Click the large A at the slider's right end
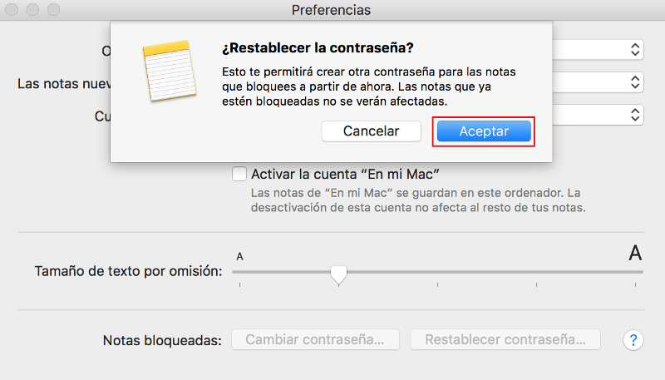This screenshot has height=380, width=665. click(x=635, y=254)
